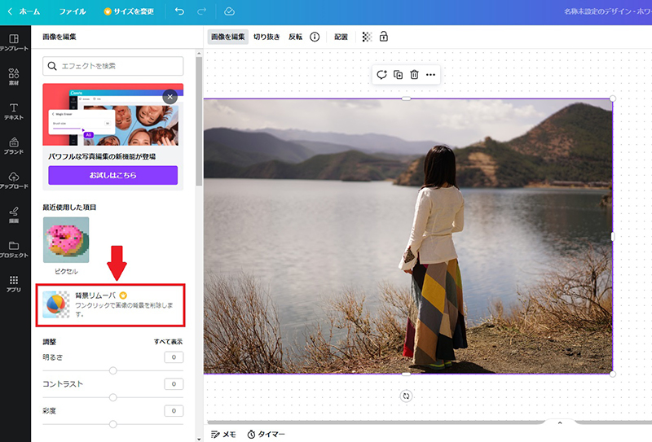The height and width of the screenshot is (442, 652).
Task: Open the プロジェクト projects panel
Action: click(x=14, y=249)
